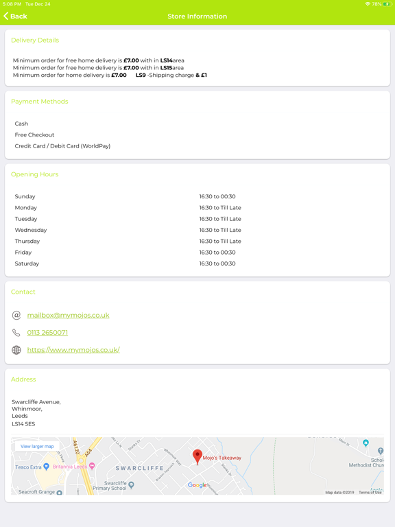
Task: Tap the Monday opening hours row
Action: (197, 208)
